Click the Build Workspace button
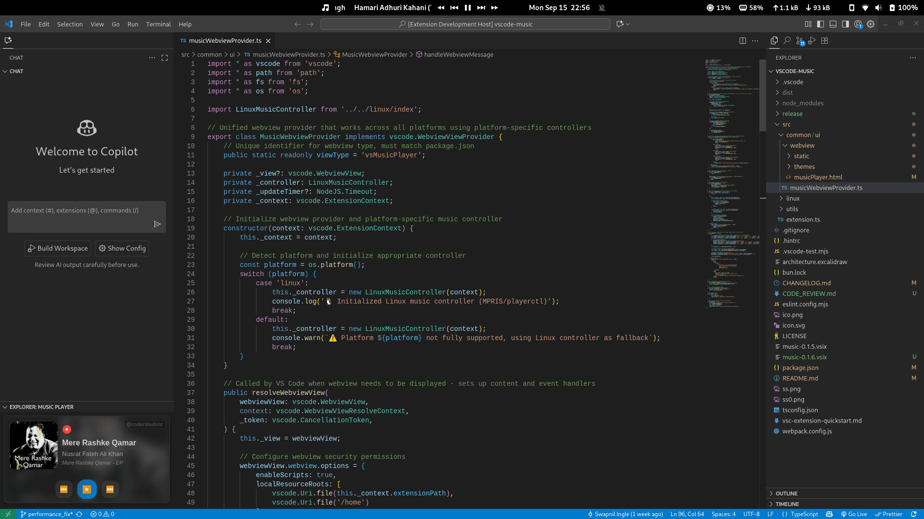The width and height of the screenshot is (924, 519). click(57, 248)
